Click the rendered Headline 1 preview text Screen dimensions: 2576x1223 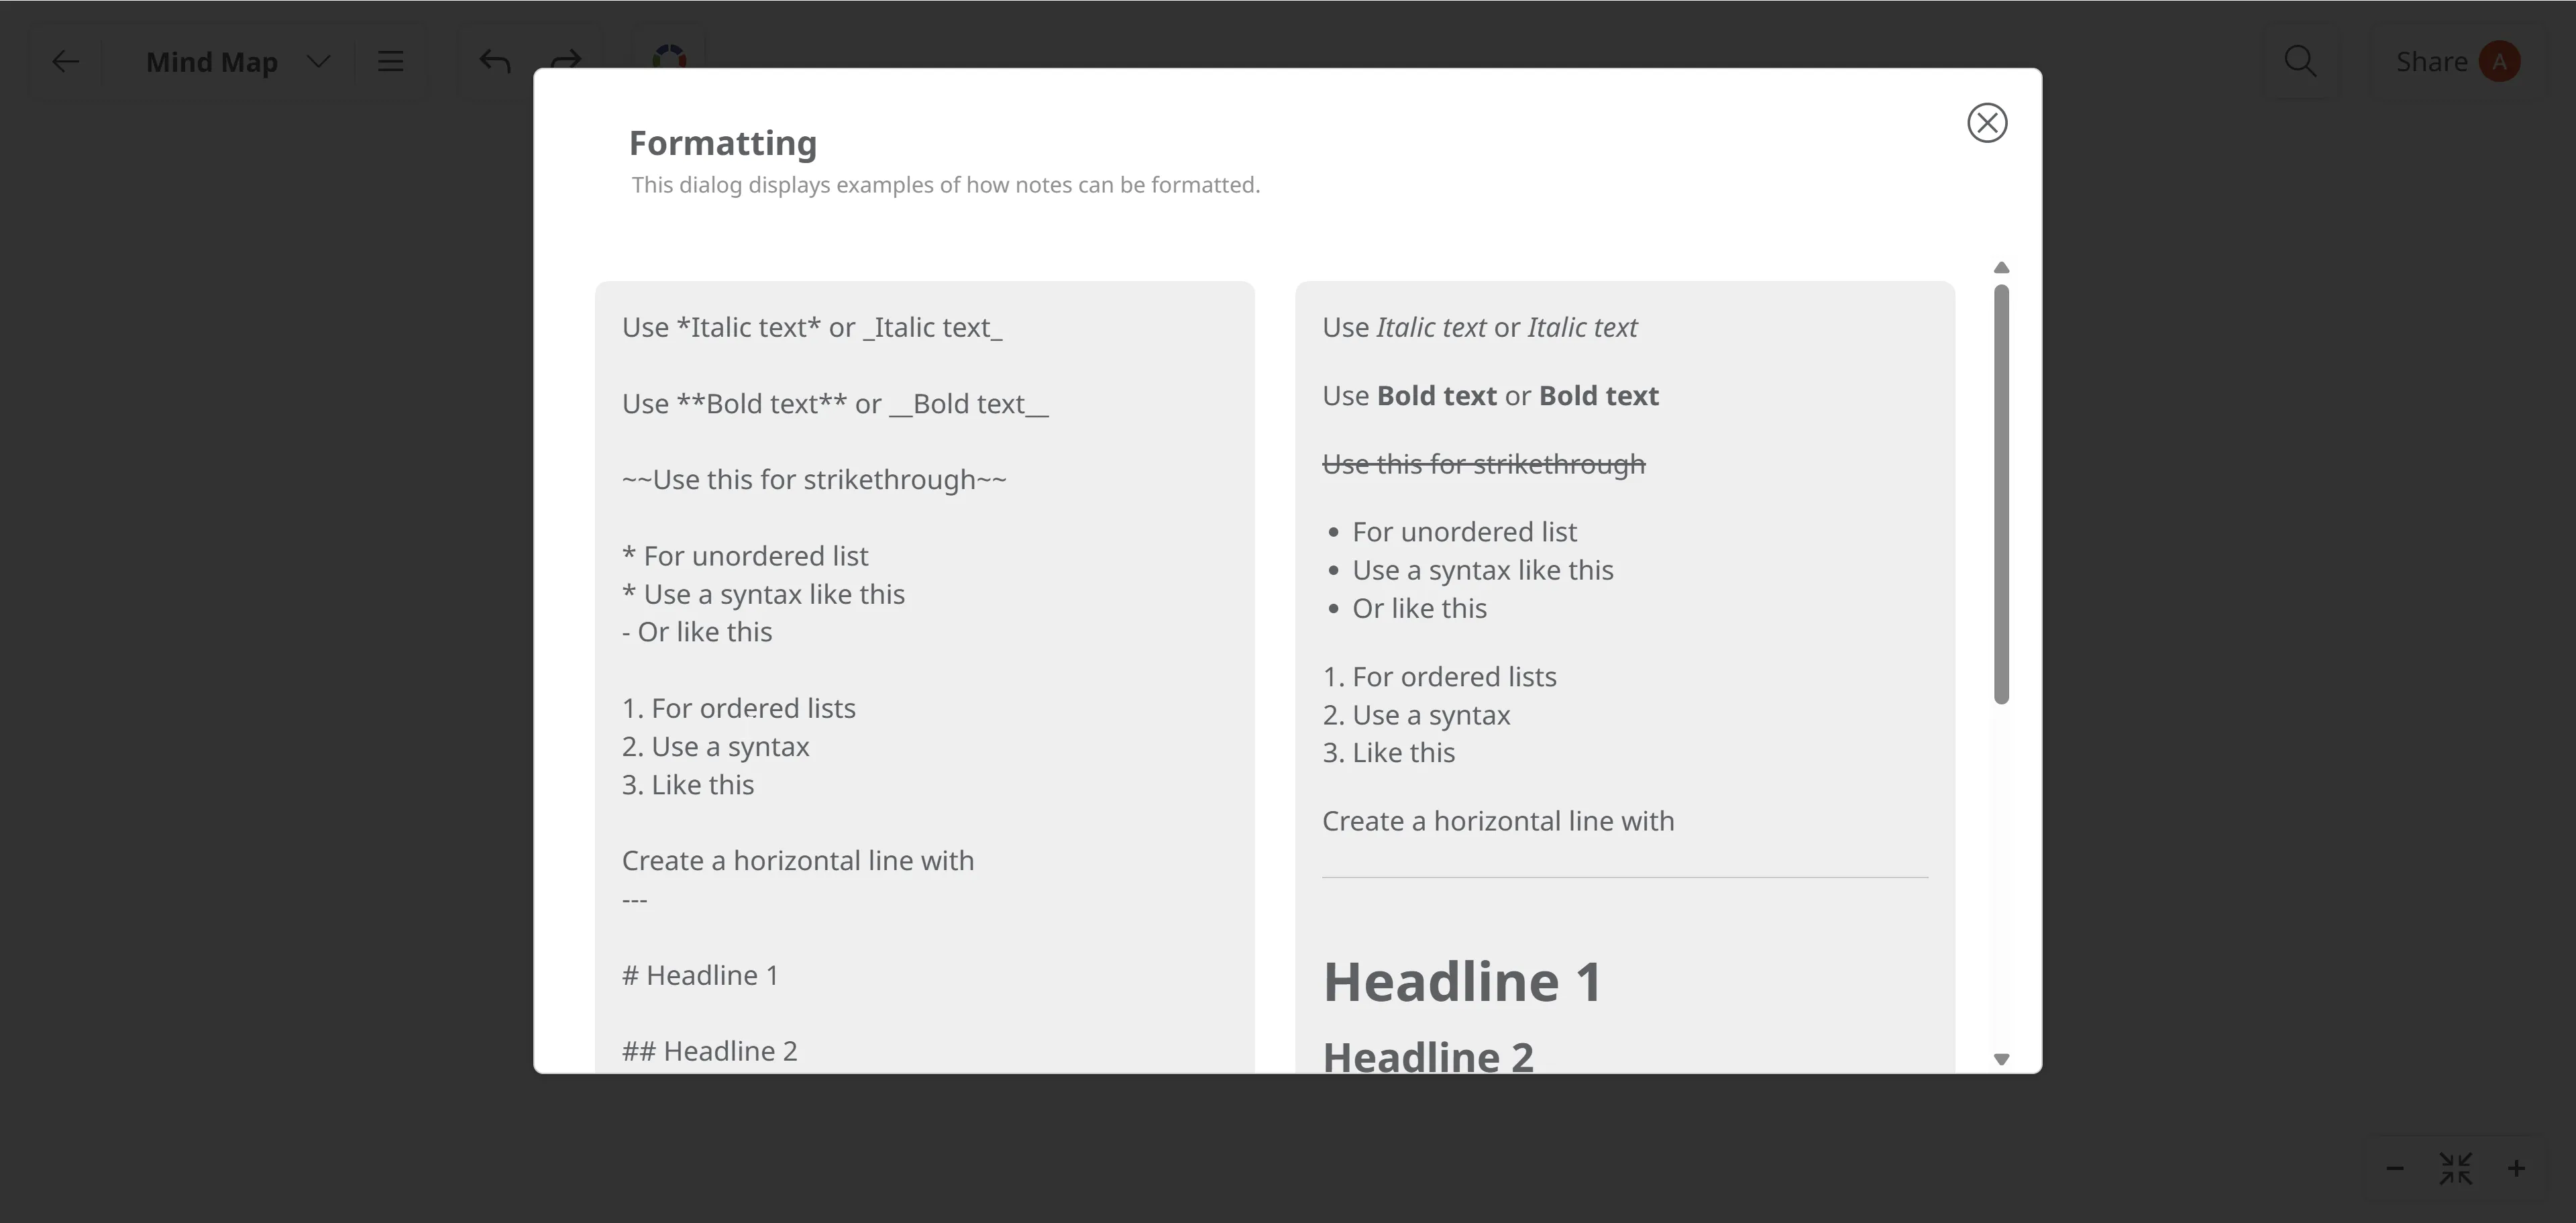pos(1462,982)
